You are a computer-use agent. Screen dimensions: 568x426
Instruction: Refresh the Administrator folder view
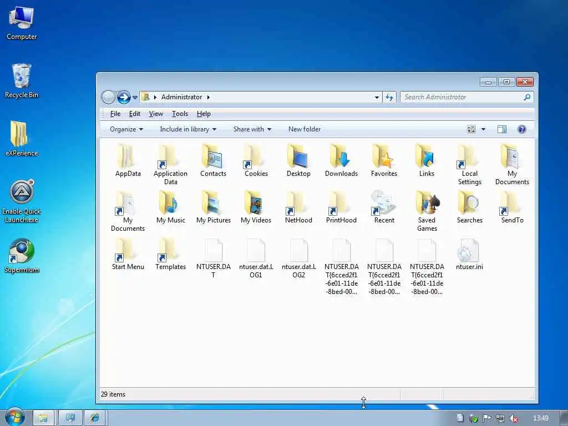click(389, 97)
